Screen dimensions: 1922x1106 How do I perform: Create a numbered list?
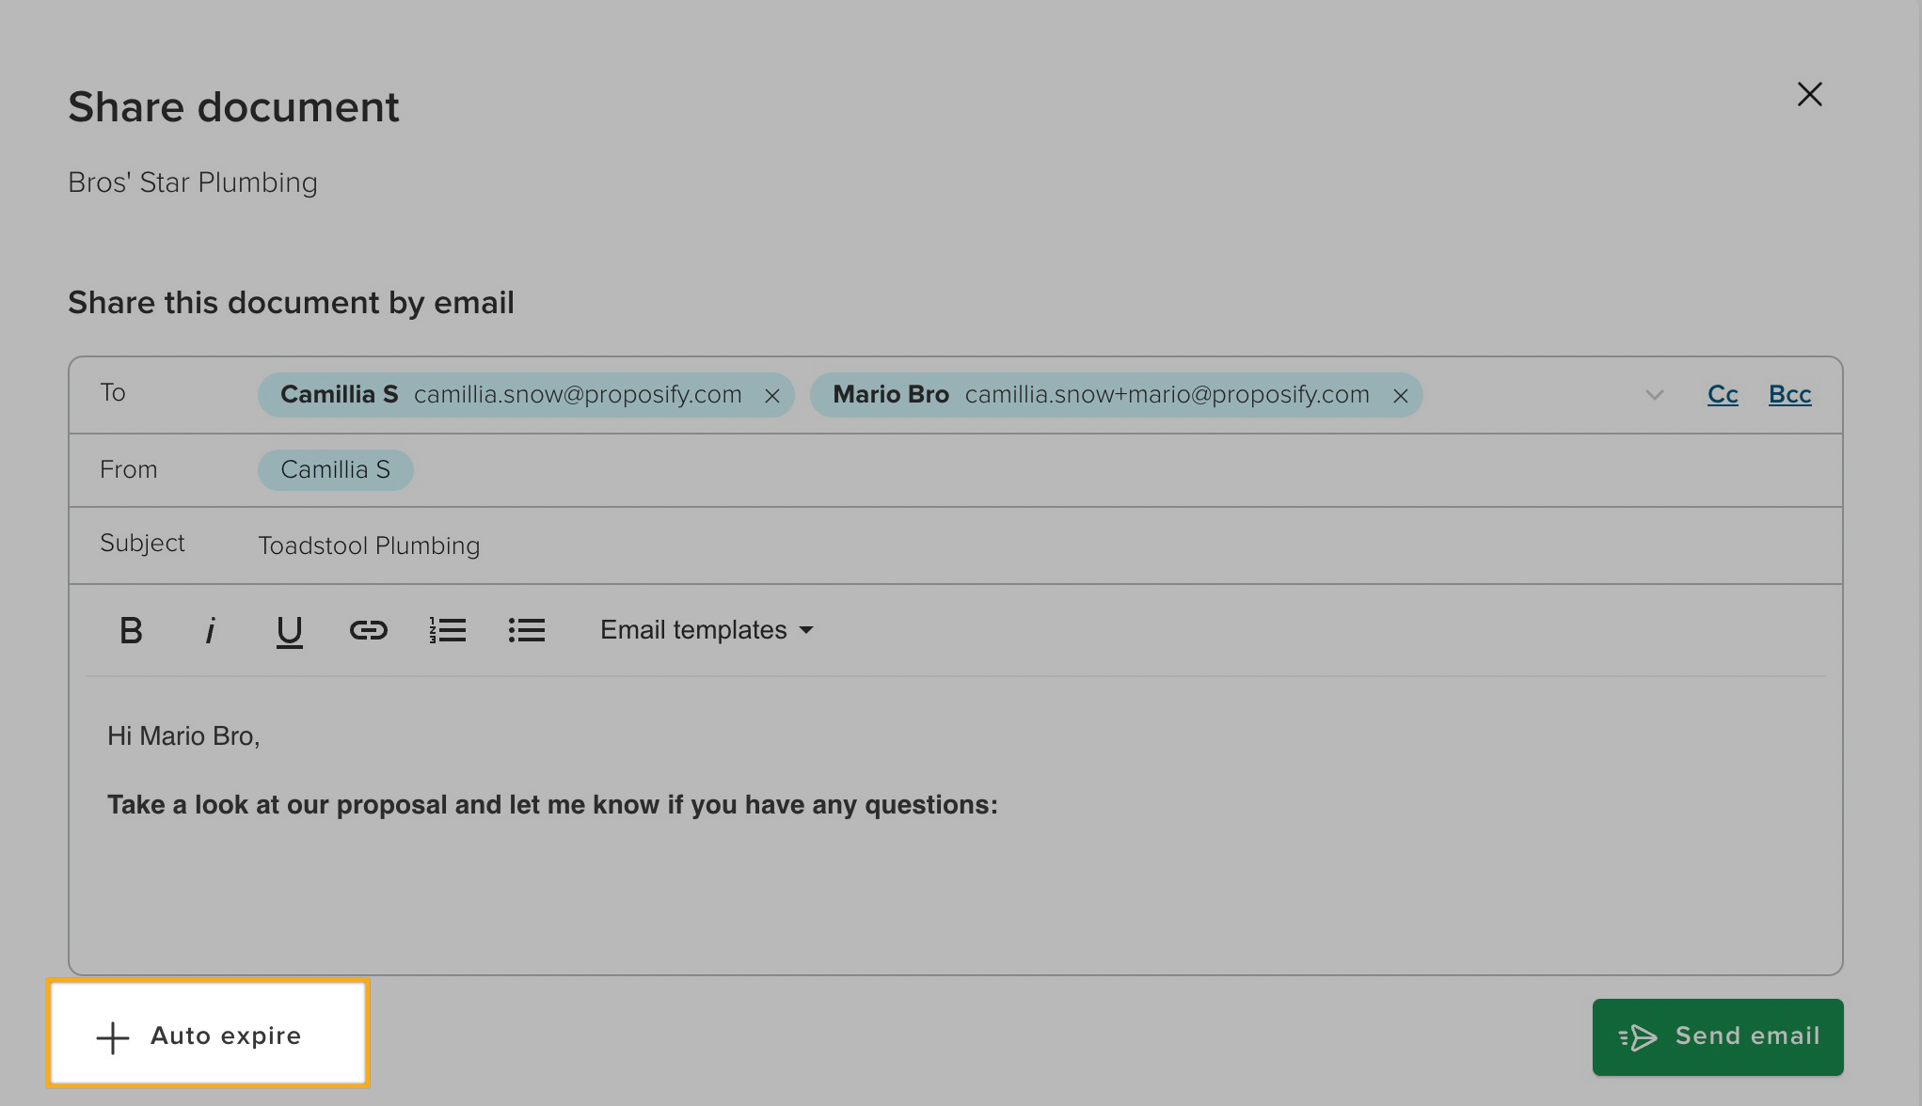(x=447, y=630)
